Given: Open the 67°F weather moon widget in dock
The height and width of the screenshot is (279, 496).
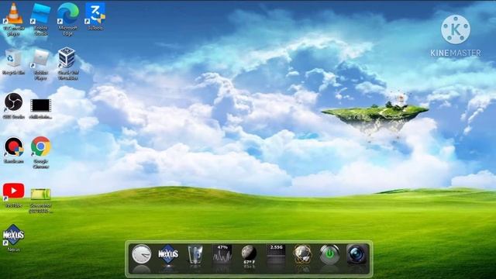Looking at the screenshot, I should [x=250, y=257].
